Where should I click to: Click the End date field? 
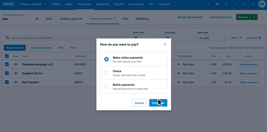[180, 38]
